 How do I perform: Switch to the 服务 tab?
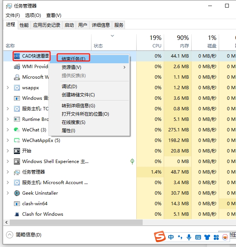click(x=119, y=25)
